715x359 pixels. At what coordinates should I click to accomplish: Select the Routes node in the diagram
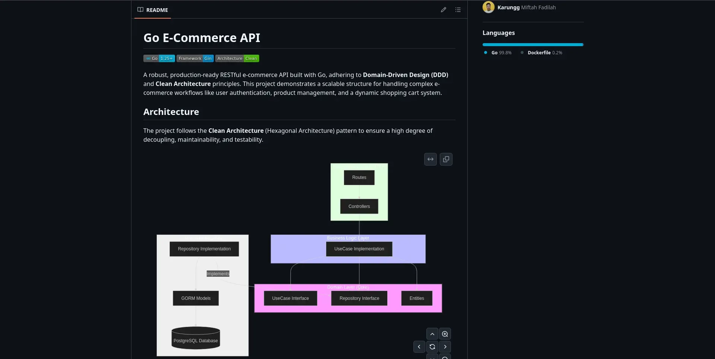359,177
